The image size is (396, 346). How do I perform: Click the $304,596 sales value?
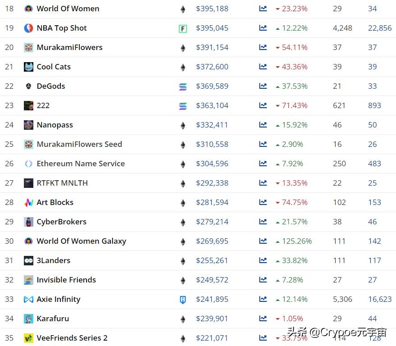point(212,164)
